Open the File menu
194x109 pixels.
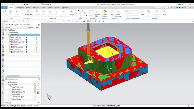(x=4, y=8)
